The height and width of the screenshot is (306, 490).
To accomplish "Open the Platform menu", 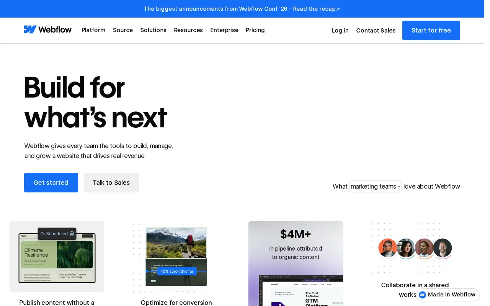I will tap(93, 30).
